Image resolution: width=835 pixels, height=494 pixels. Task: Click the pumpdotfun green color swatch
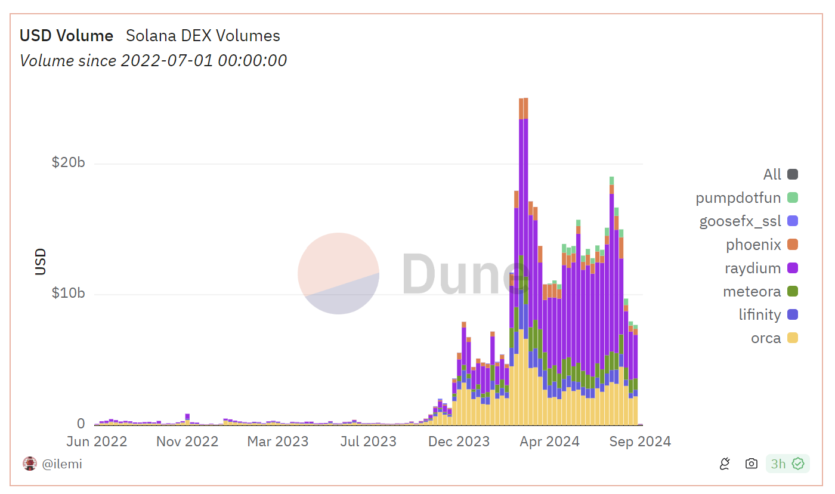click(x=793, y=197)
